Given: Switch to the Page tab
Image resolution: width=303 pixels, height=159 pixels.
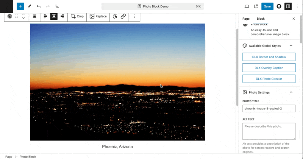Looking at the screenshot, I should (x=246, y=19).
